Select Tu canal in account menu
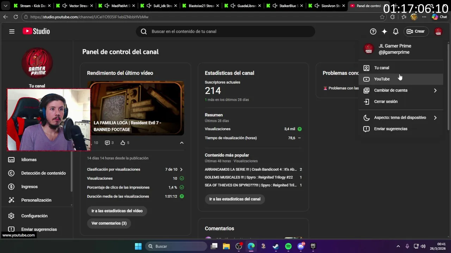This screenshot has height=253, width=451. tap(401, 68)
